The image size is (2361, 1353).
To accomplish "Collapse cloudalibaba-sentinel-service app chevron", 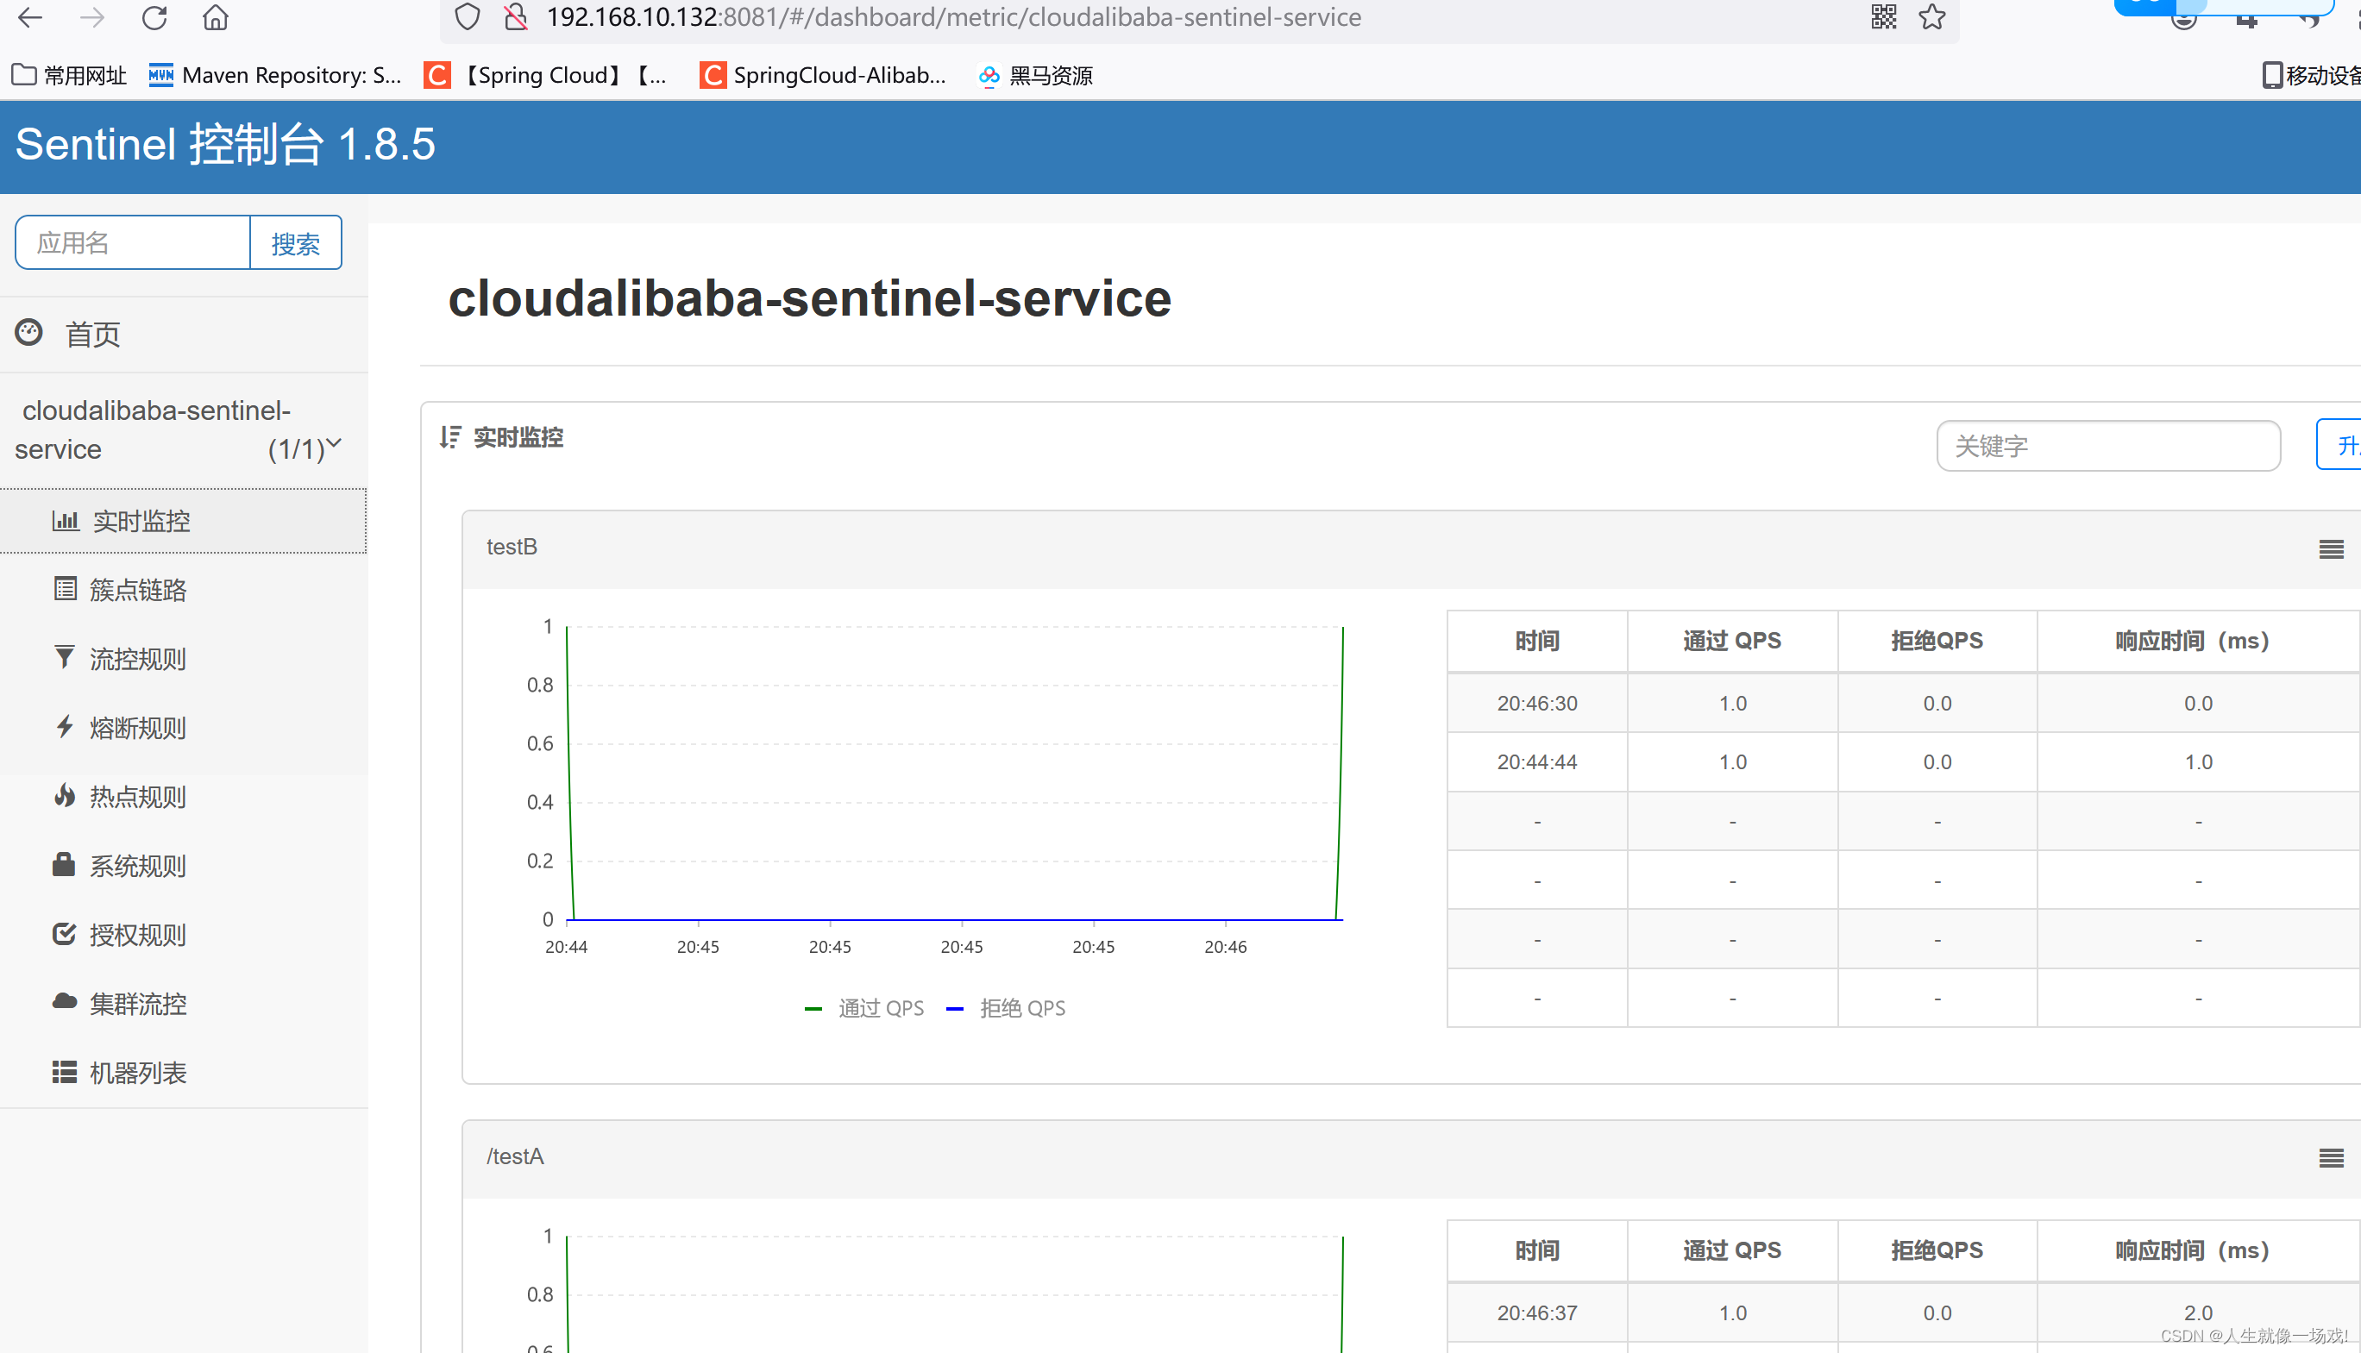I will (335, 443).
